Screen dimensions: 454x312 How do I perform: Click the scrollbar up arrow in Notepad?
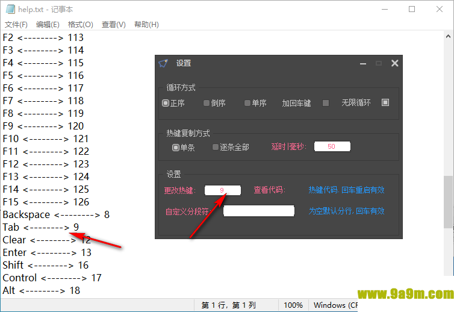448,37
